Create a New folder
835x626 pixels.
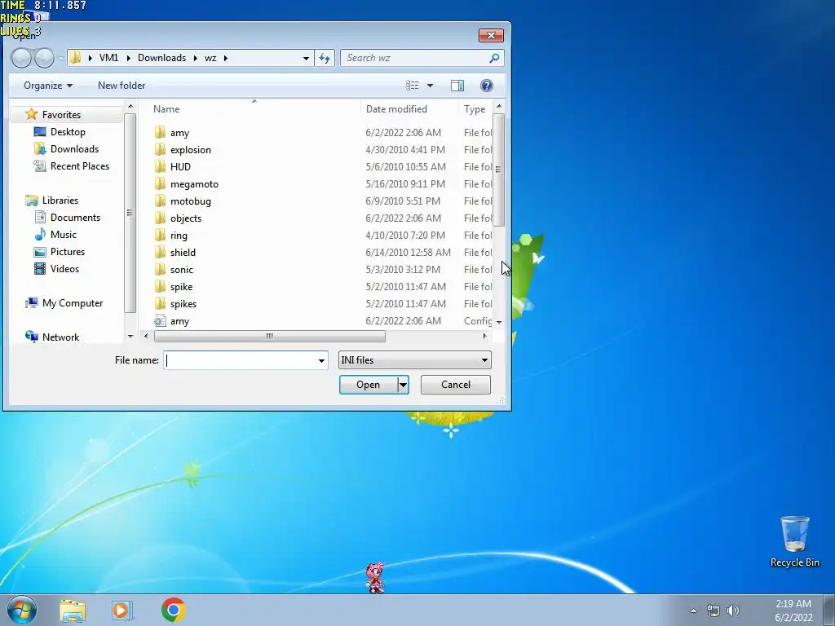click(x=121, y=86)
